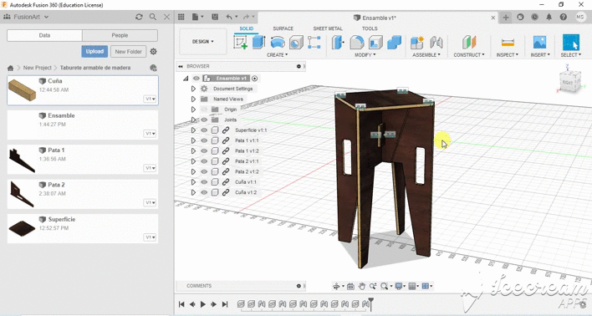Toggle visibility of Superficie v1:1

[204, 130]
